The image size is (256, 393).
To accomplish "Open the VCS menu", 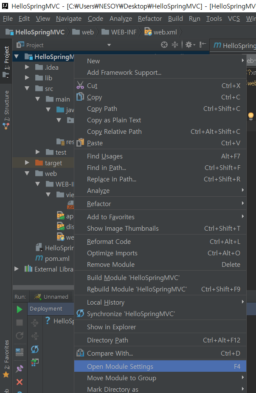I will 233,19.
